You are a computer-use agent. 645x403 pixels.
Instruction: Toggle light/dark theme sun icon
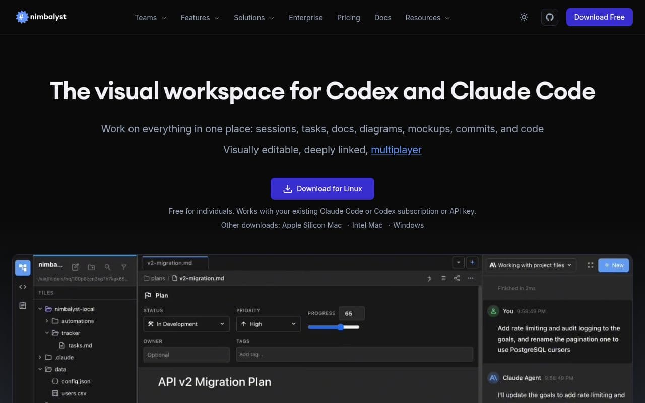[524, 17]
